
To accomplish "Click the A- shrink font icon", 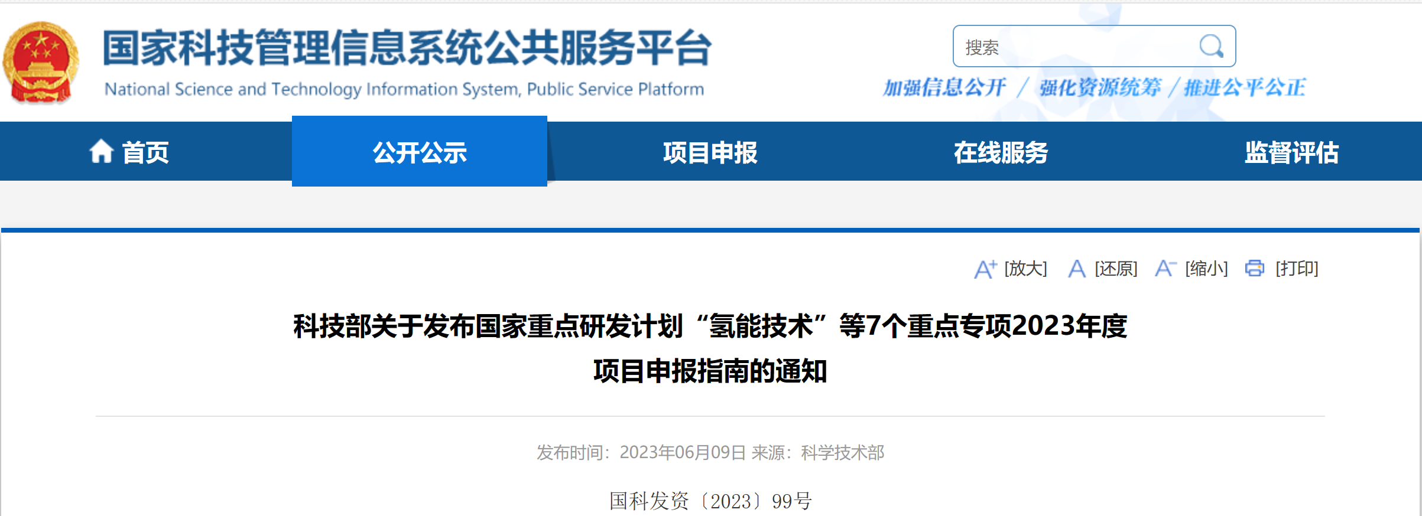I will pos(1165,269).
